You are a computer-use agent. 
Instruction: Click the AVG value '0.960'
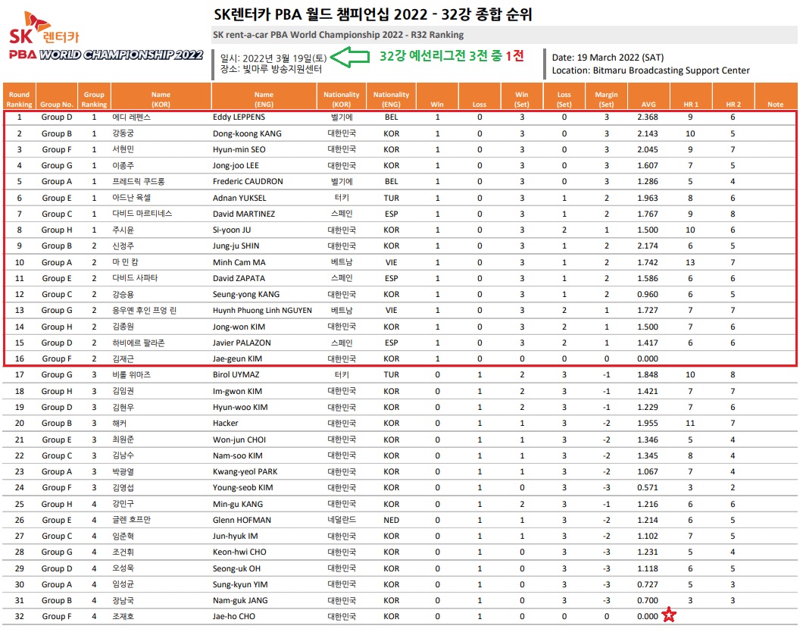click(x=648, y=295)
